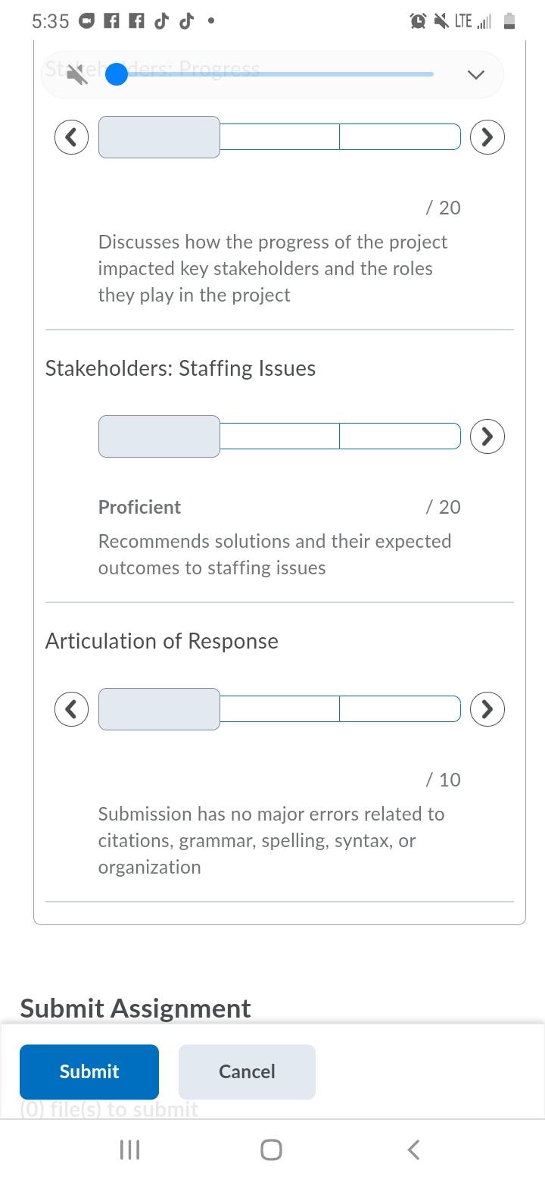Tap the Android back arrow
This screenshot has height=1182, width=545.
point(413,1150)
